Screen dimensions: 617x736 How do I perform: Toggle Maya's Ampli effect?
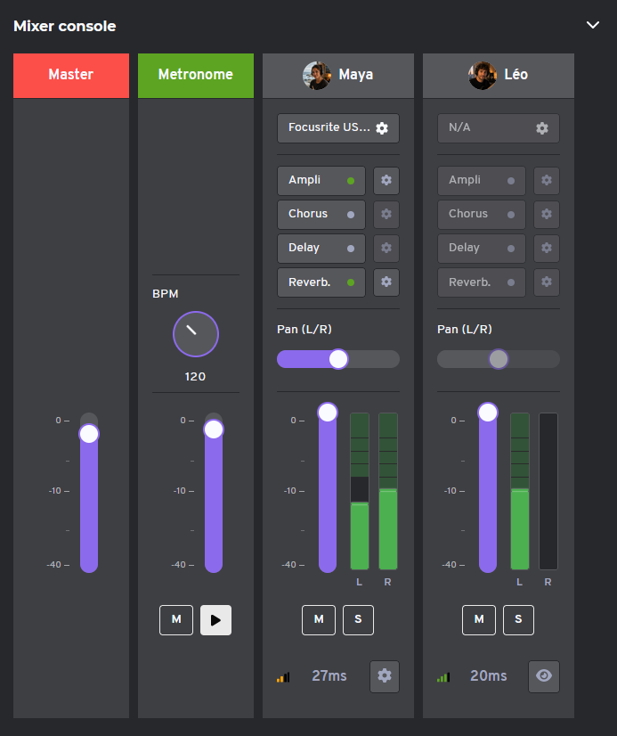(321, 180)
